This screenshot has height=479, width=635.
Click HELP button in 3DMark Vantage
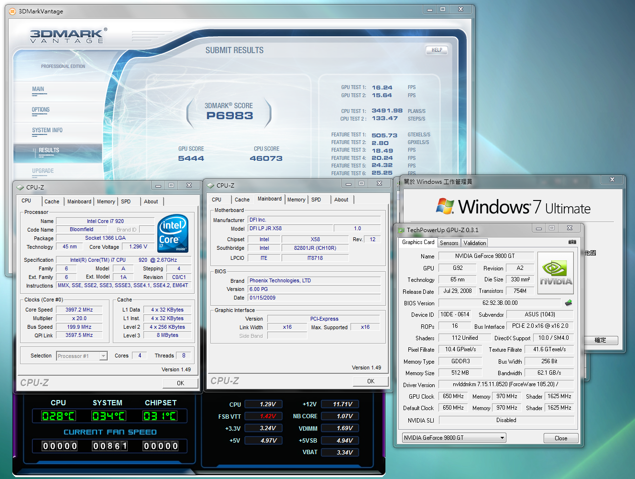[437, 50]
